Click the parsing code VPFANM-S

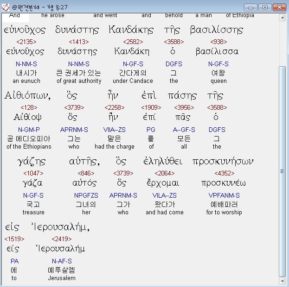224,195
